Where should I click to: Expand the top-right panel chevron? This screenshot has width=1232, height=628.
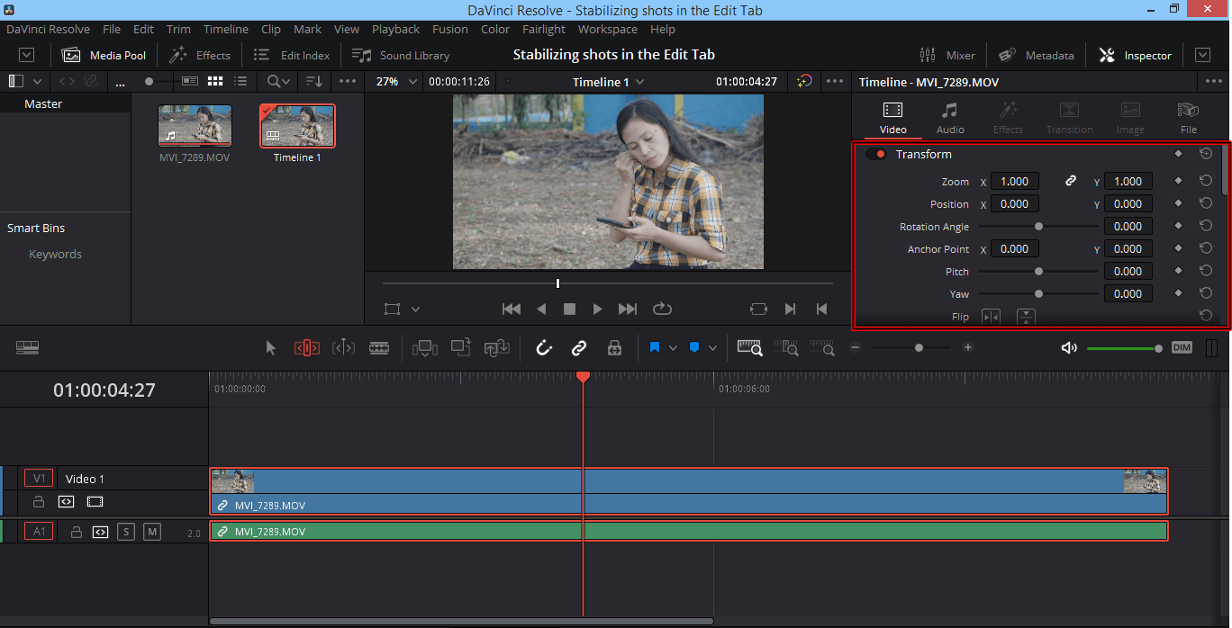pyautogui.click(x=1202, y=55)
